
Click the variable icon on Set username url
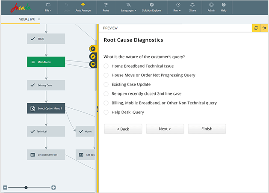click(x=33, y=155)
